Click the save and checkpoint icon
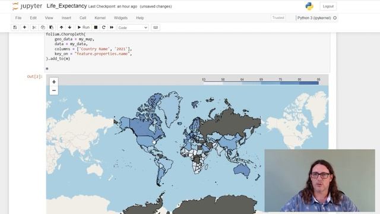 (x=15, y=27)
